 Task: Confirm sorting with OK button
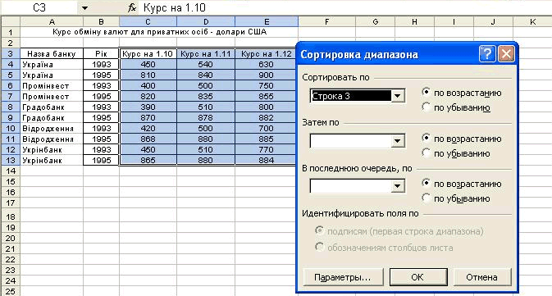[x=418, y=277]
